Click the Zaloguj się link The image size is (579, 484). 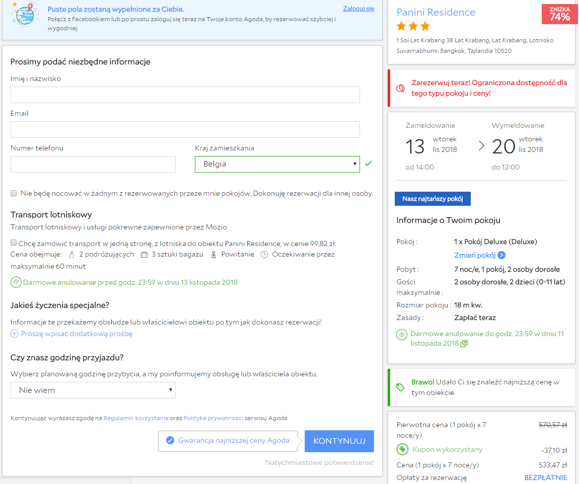tap(358, 9)
